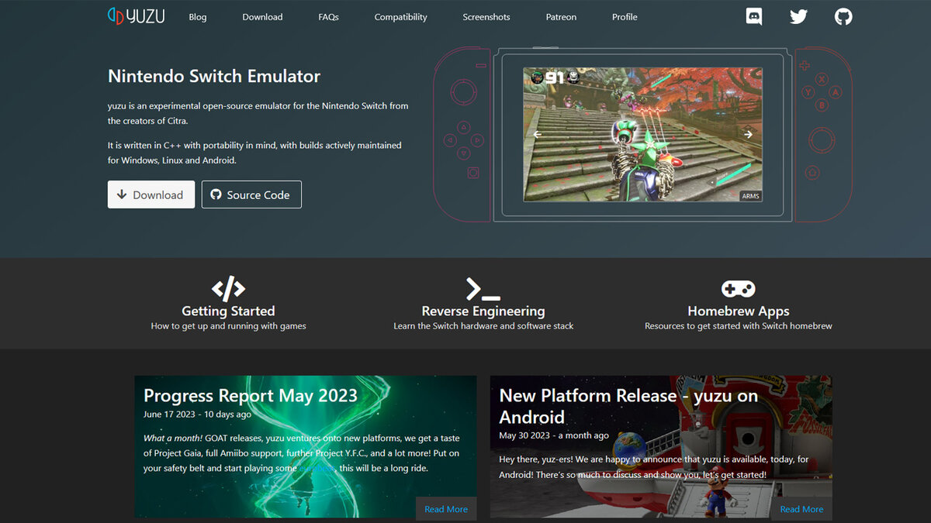The height and width of the screenshot is (523, 931).
Task: Open the Compatibility page
Action: click(x=400, y=17)
